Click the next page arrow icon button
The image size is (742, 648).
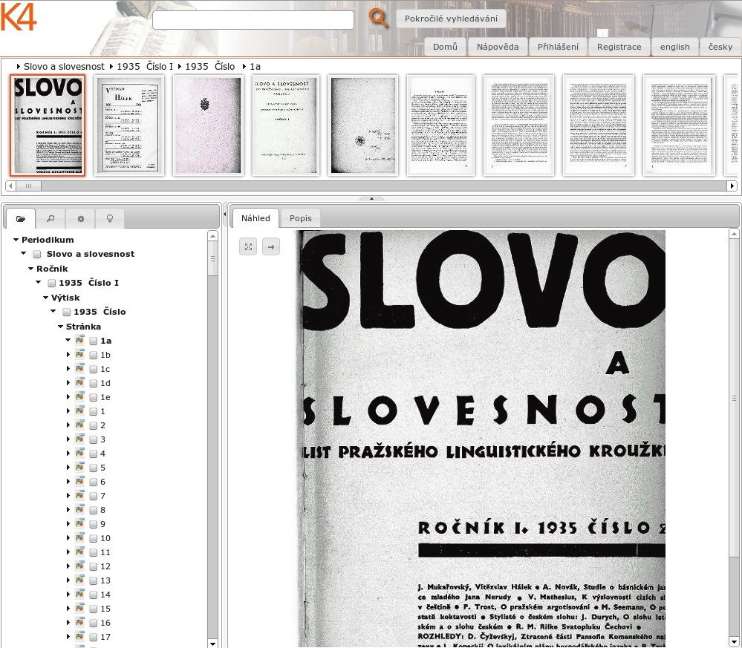pyautogui.click(x=271, y=246)
